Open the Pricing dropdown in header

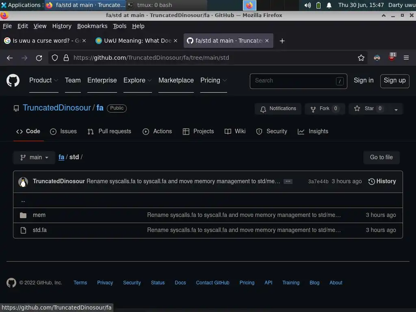(x=214, y=80)
